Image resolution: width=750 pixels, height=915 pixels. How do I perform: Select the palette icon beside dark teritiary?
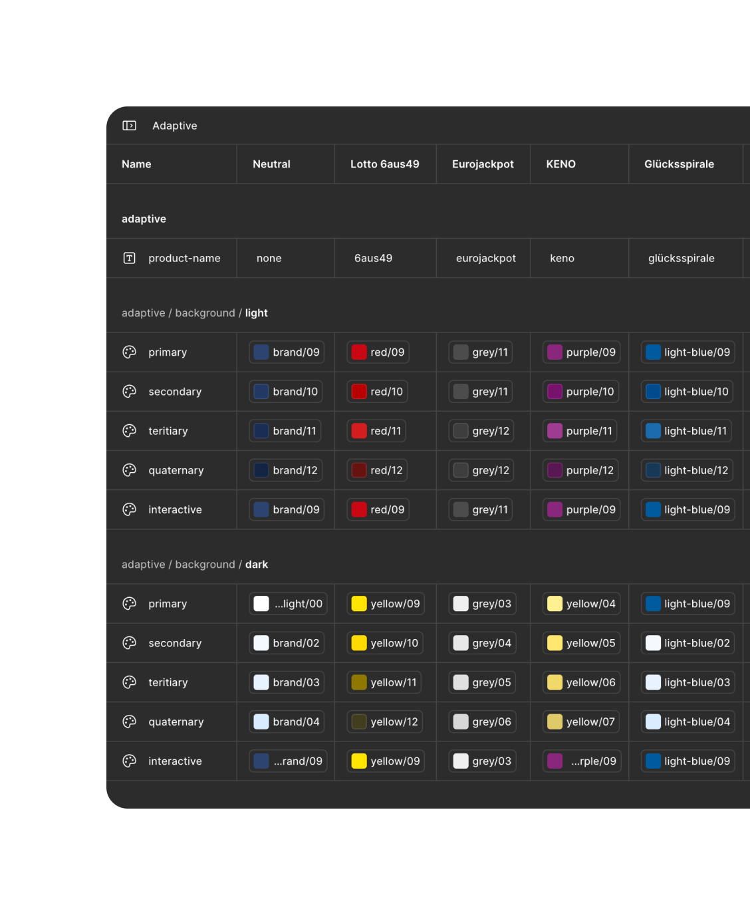130,682
